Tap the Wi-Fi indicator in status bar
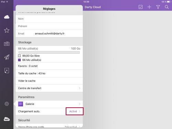 (x=7, y=2)
